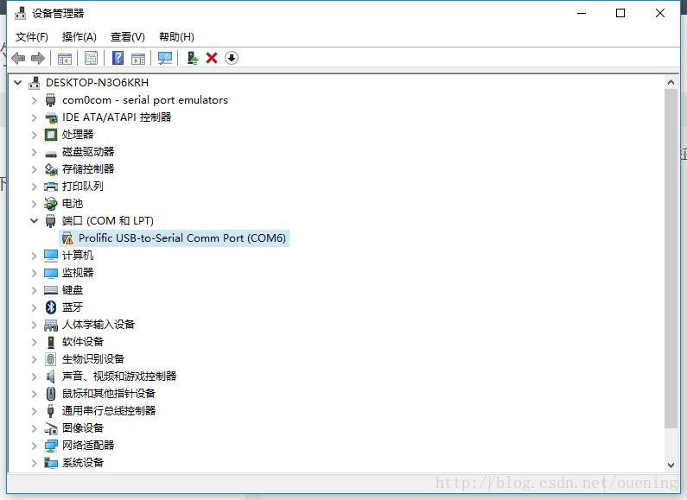Viewport: 687px width, 500px height.
Task: Click the Update driver toolbar icon
Action: click(193, 58)
